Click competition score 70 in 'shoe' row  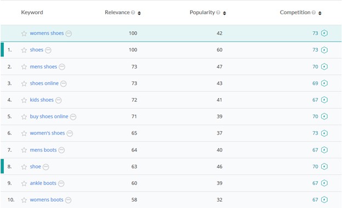pos(315,166)
